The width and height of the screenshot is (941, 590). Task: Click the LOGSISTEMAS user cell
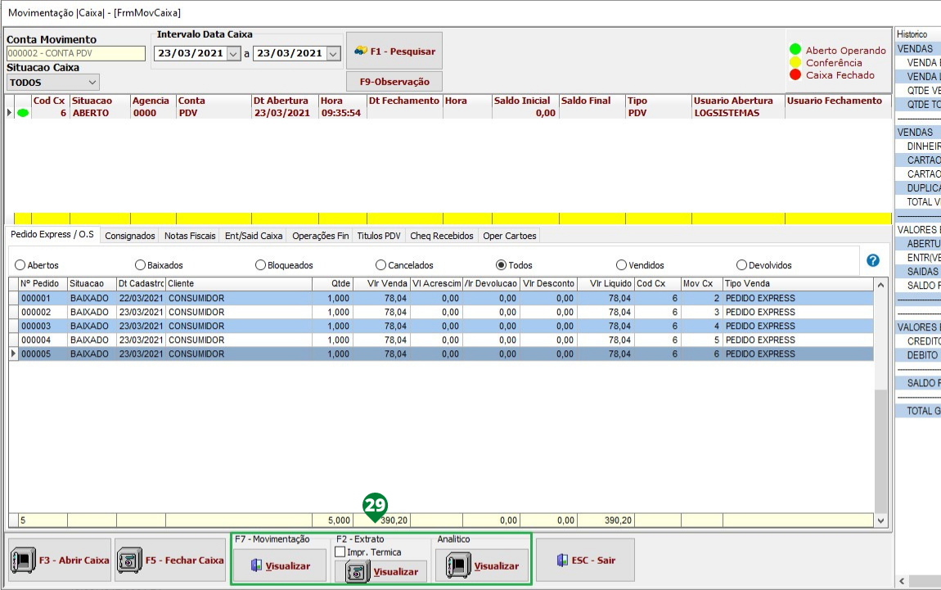[737, 113]
